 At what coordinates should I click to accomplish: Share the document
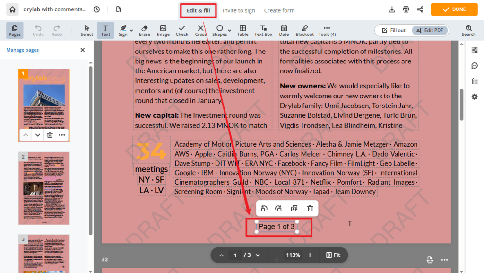[420, 9]
